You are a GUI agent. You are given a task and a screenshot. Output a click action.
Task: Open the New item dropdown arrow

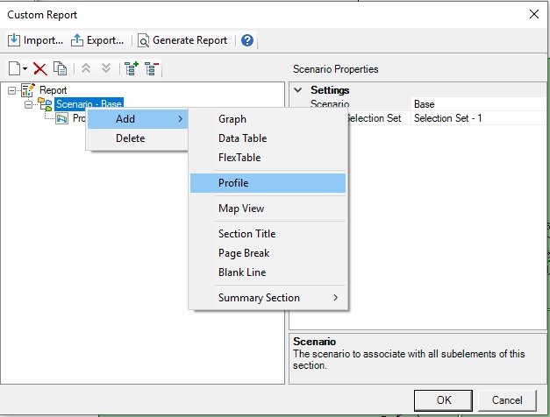[x=25, y=68]
